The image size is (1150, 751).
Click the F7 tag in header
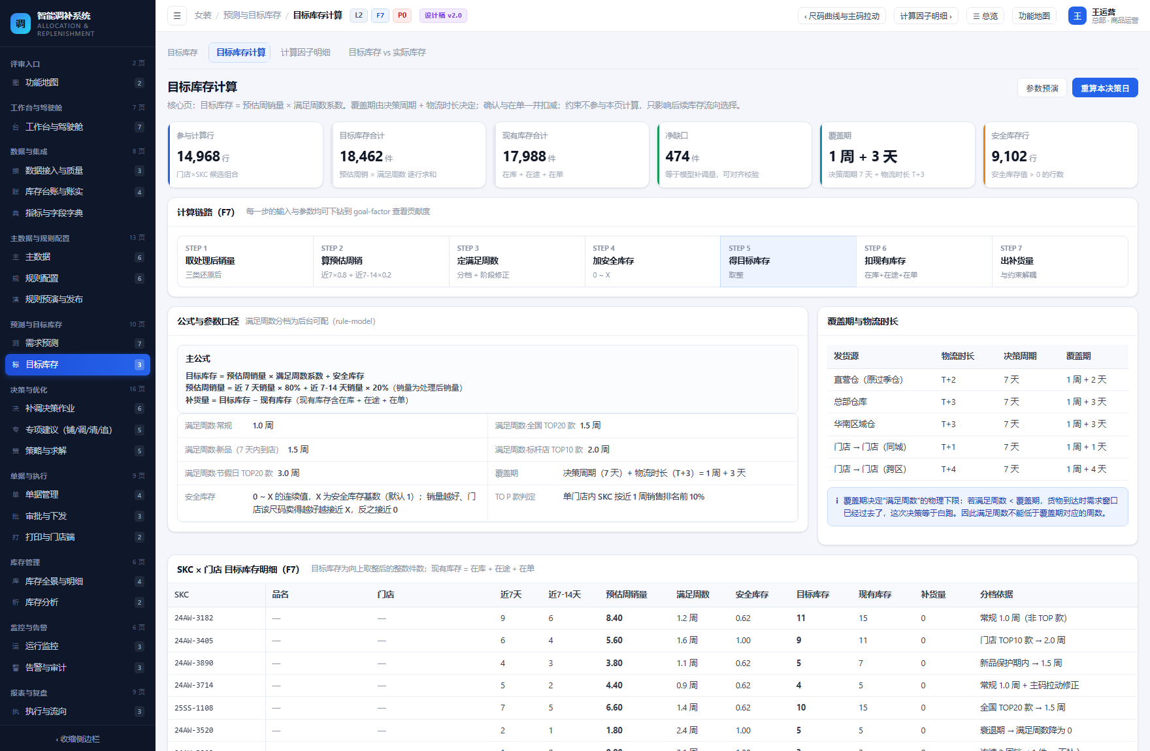(x=380, y=16)
